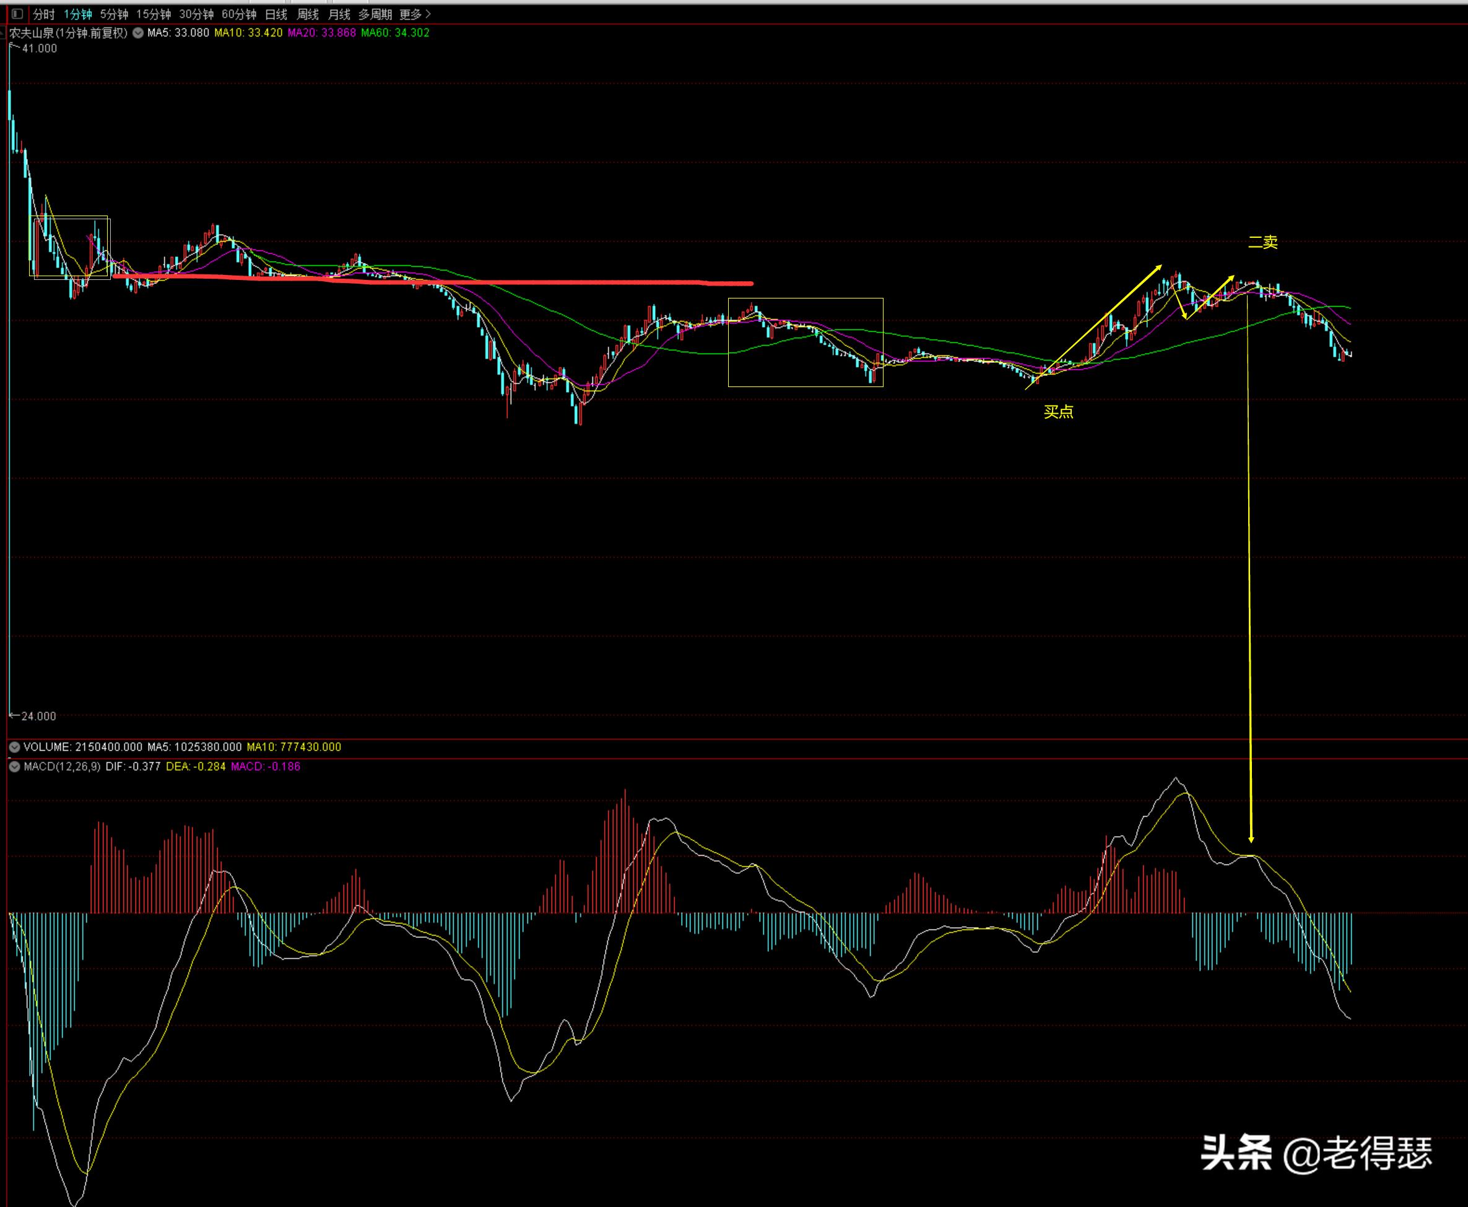
Task: Click the 二卖 annotation label
Action: [1262, 243]
